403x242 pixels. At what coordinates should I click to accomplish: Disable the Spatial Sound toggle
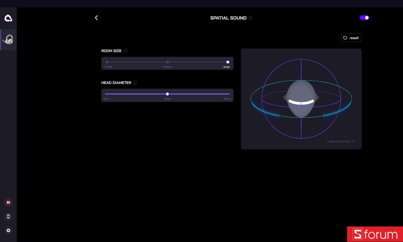364,18
